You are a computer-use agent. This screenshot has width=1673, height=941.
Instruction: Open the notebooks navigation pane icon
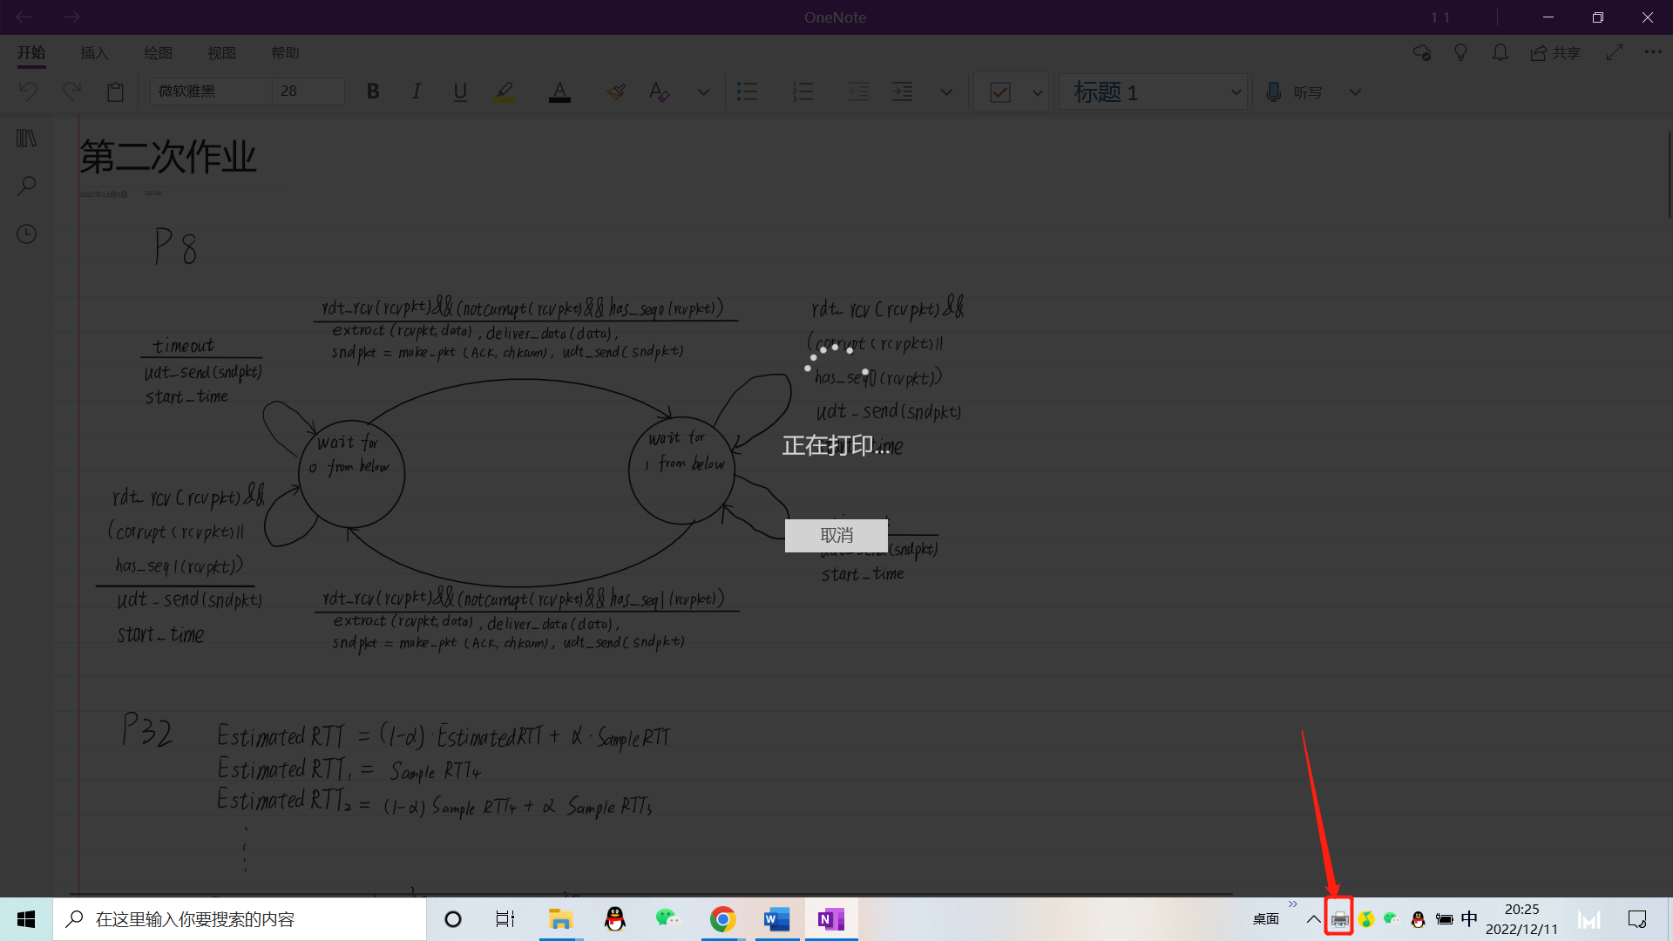coord(26,139)
